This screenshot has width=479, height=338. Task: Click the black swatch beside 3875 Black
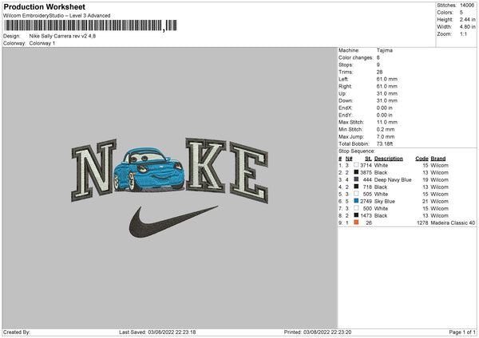tap(356, 172)
